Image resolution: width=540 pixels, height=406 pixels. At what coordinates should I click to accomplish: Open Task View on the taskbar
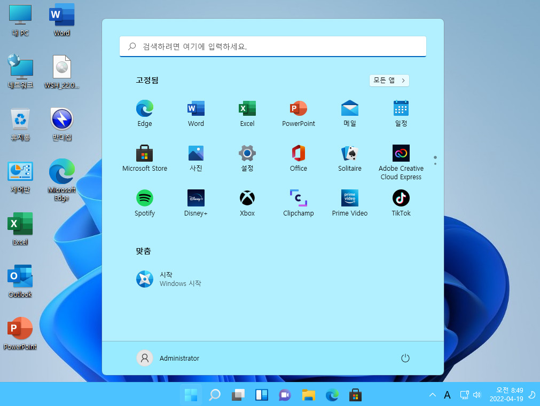pyautogui.click(x=238, y=395)
